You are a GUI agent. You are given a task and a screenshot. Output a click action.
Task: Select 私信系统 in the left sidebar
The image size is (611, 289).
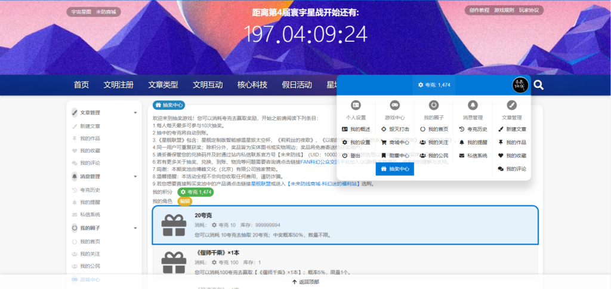(91, 214)
